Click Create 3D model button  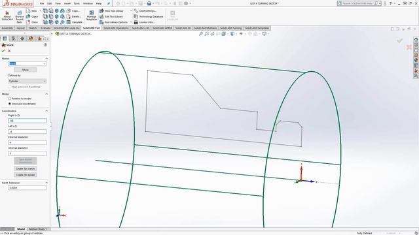coord(26,175)
